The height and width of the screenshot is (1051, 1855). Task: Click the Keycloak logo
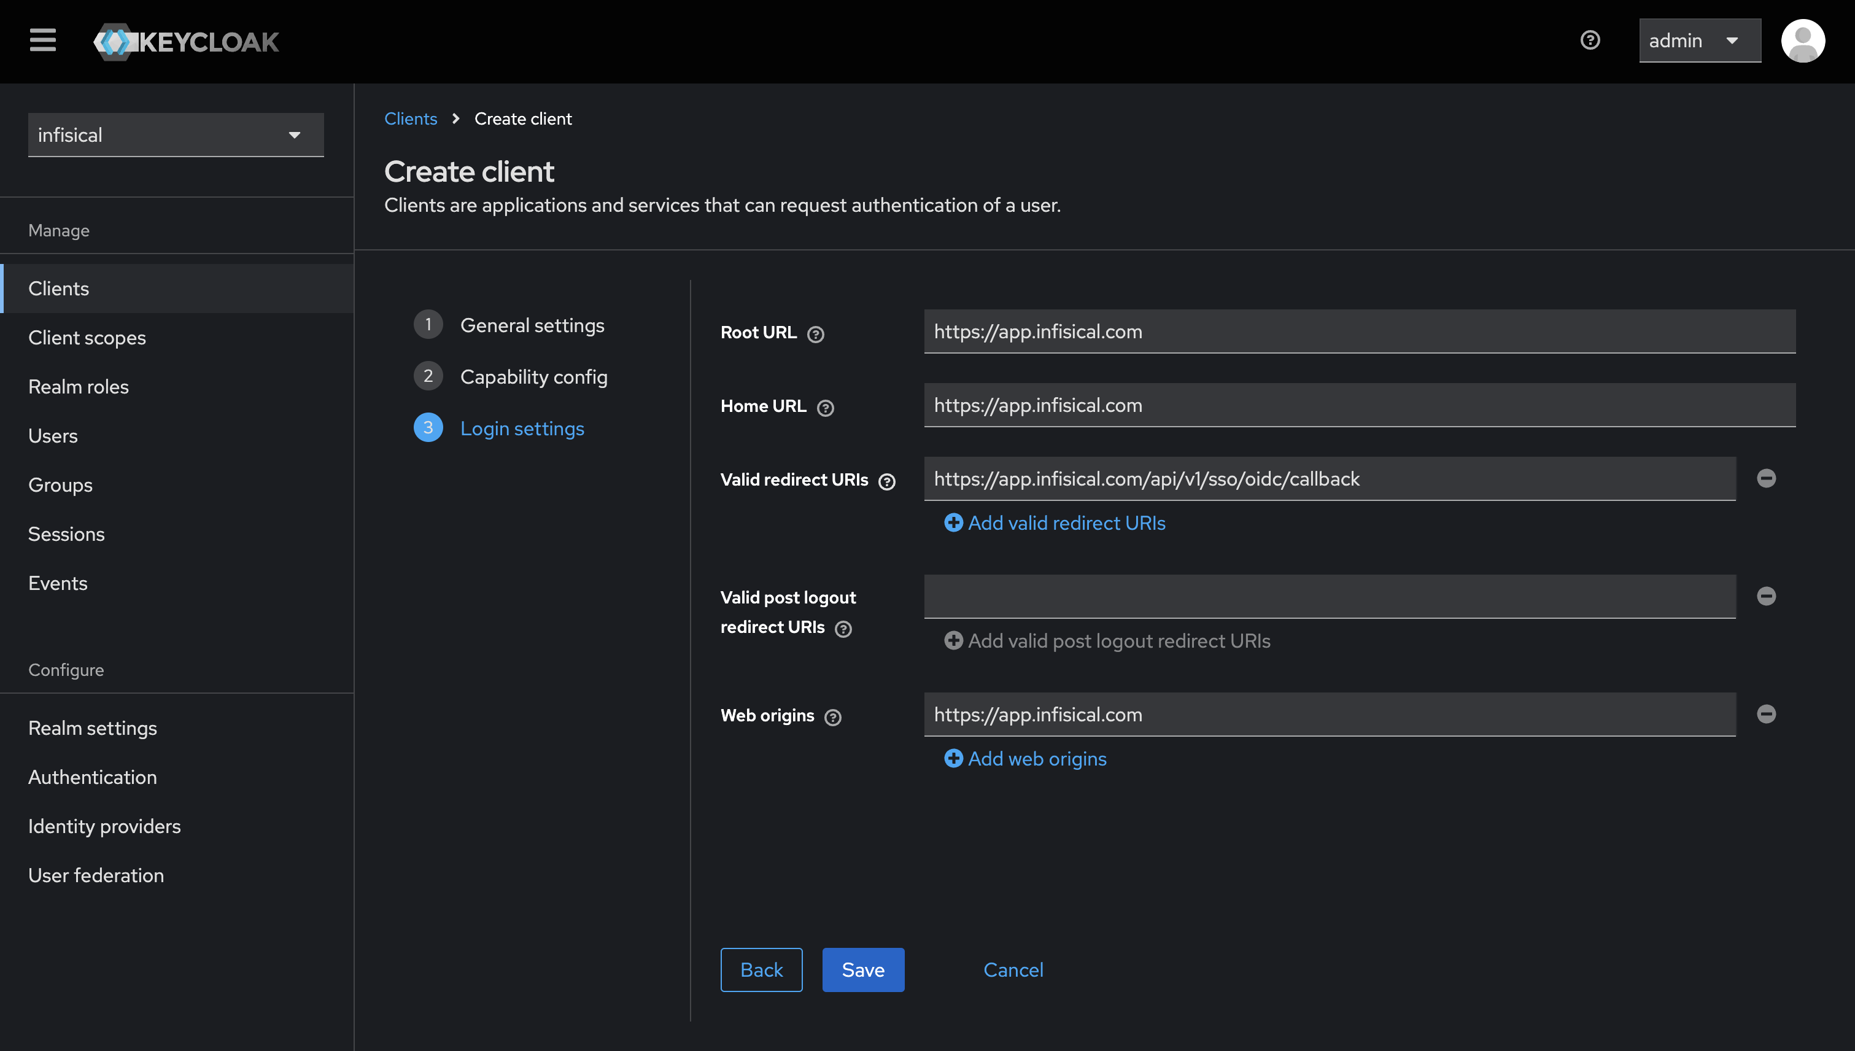tap(186, 41)
